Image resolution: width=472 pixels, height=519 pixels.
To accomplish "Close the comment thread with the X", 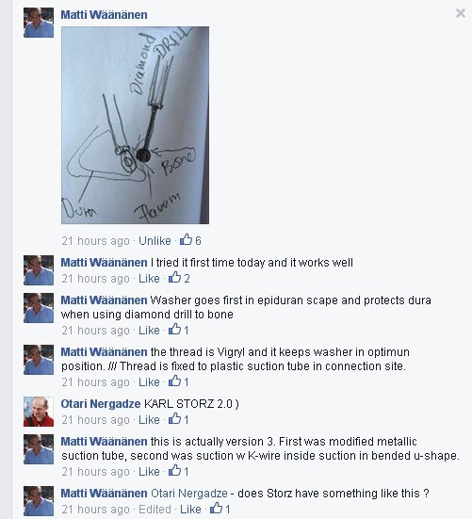I will click(x=461, y=13).
